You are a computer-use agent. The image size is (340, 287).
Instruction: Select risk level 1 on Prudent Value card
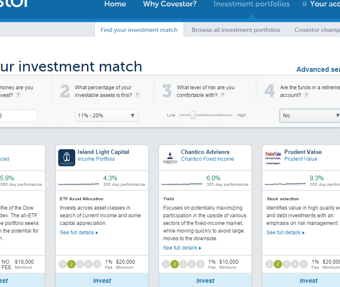[x=269, y=264]
